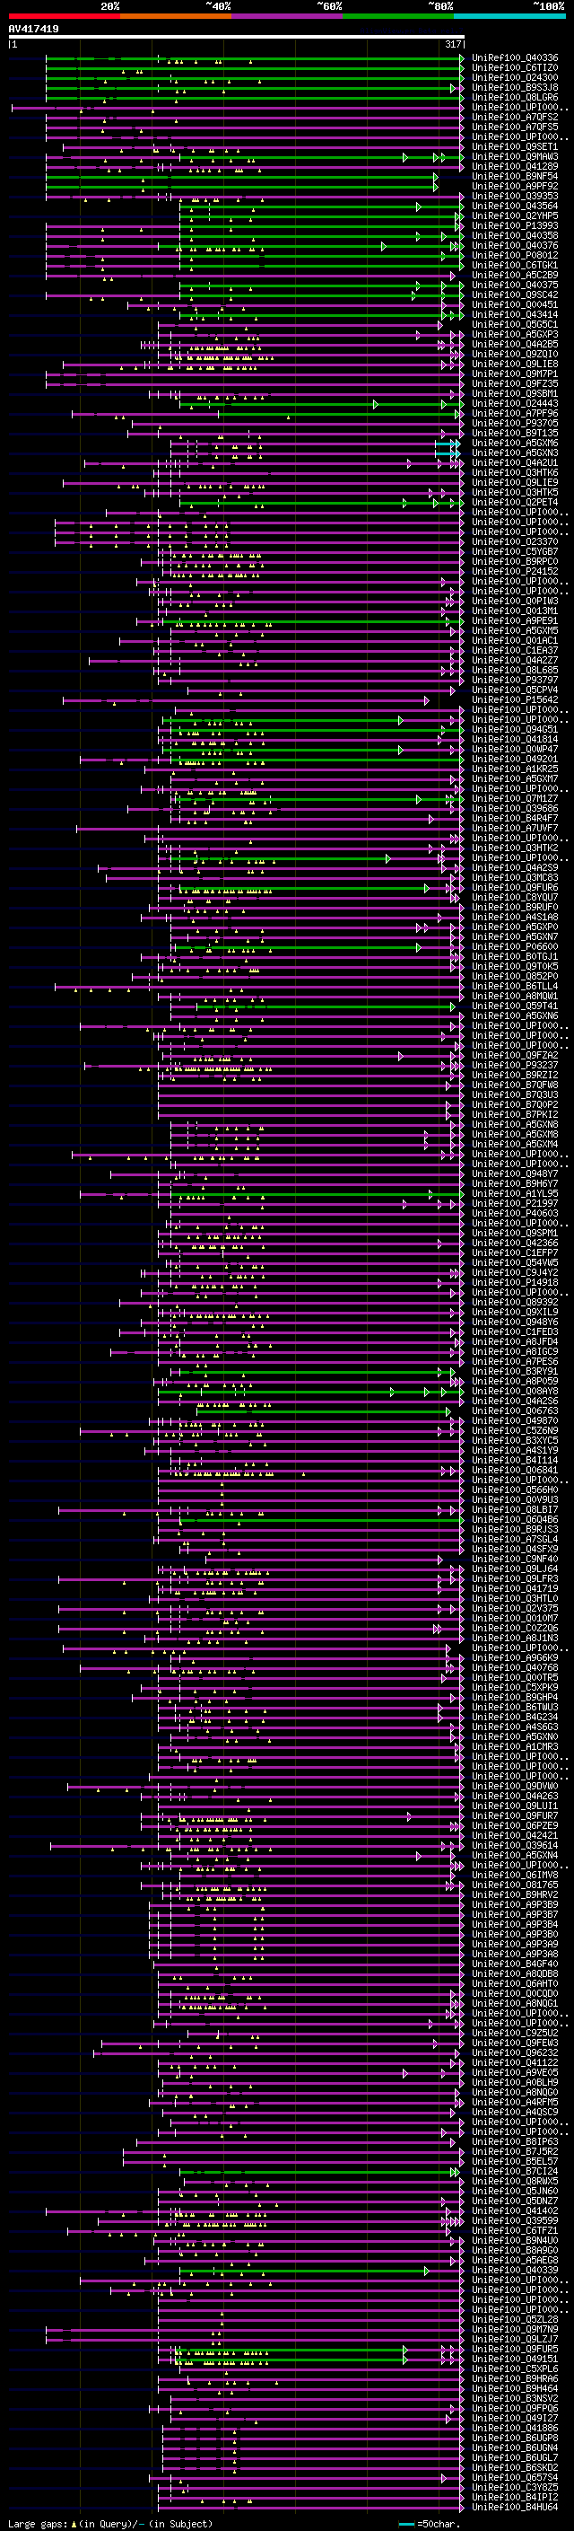The height and width of the screenshot is (2531, 574).
Task: Click the orange ~40% identity legend bar
Action: click(x=176, y=16)
